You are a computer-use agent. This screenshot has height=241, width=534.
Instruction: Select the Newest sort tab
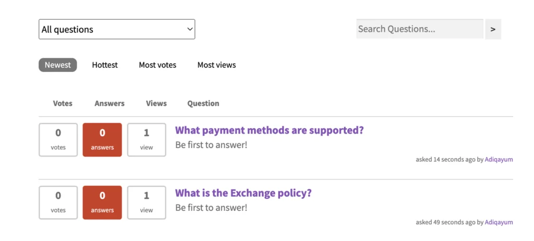58,65
